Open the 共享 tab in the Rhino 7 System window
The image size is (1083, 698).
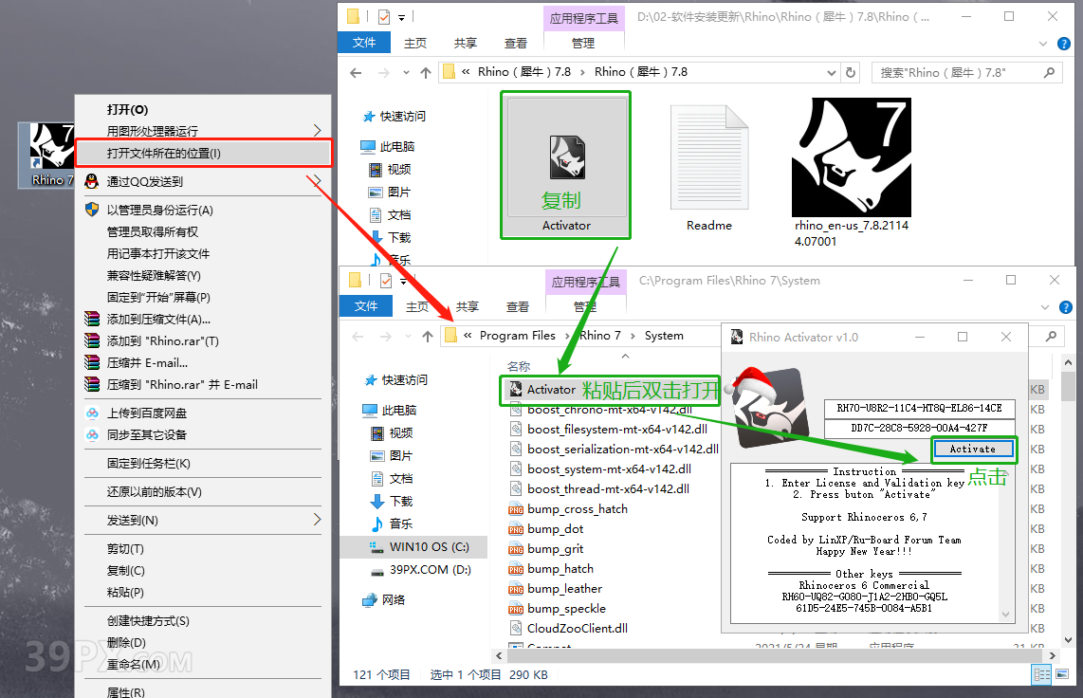click(x=467, y=306)
